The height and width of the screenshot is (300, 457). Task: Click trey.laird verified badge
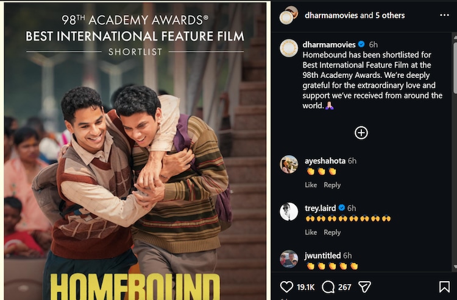click(342, 208)
